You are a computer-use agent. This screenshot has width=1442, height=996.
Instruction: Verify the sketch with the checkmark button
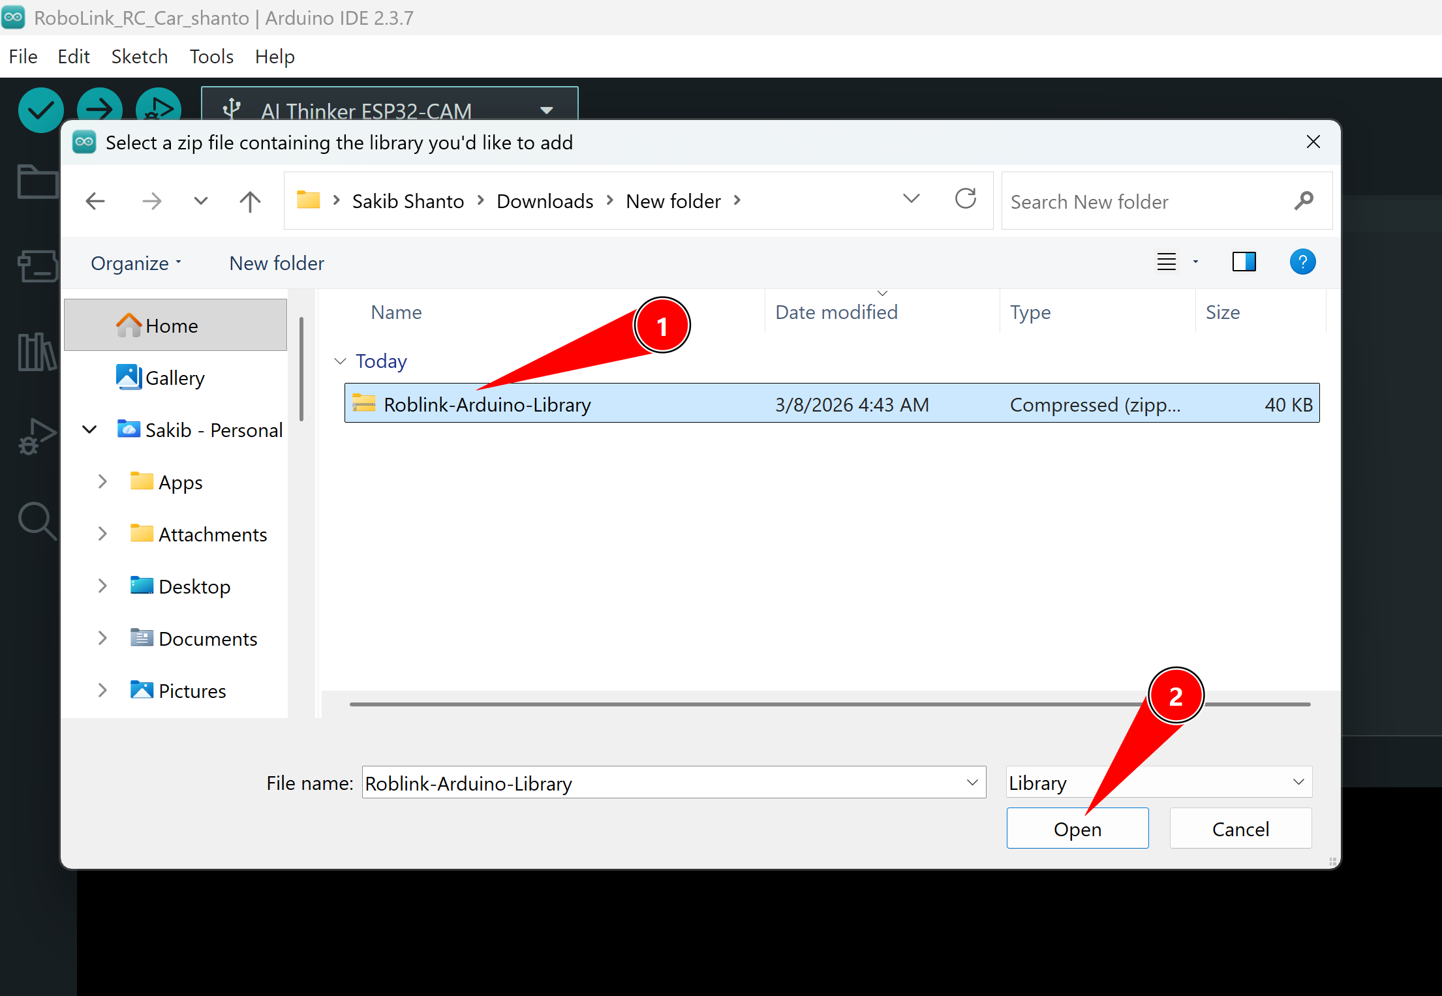point(40,110)
